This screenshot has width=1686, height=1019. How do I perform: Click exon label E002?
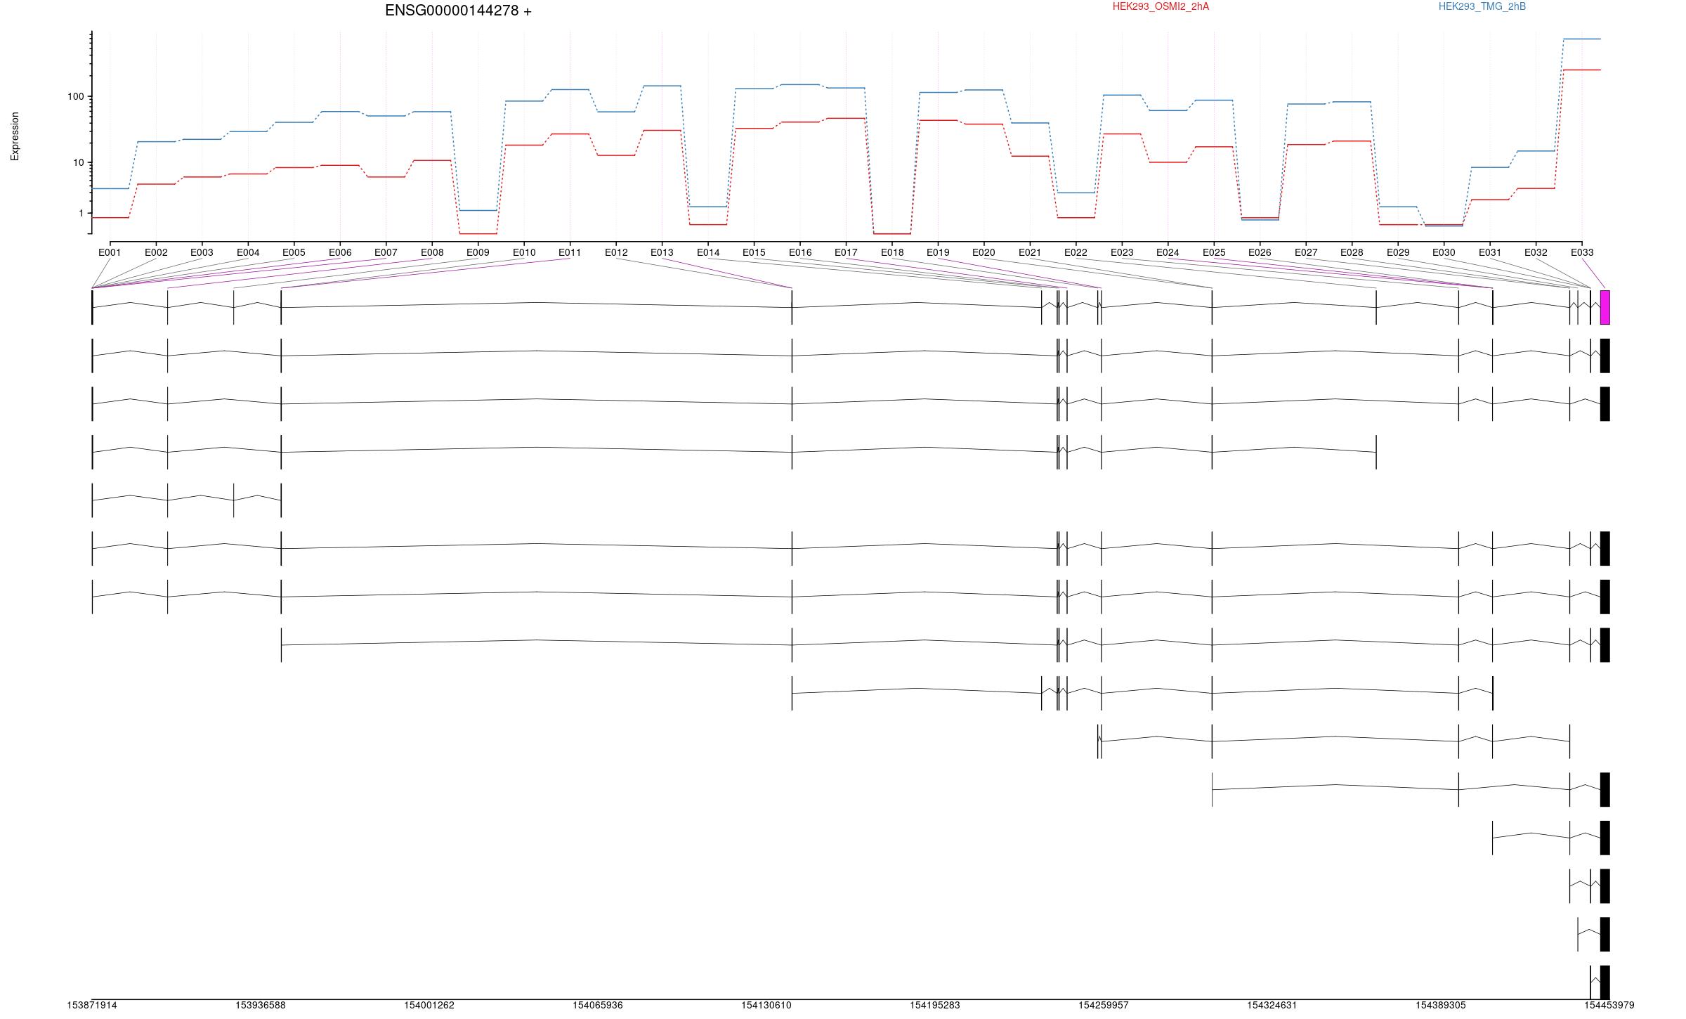coord(156,252)
